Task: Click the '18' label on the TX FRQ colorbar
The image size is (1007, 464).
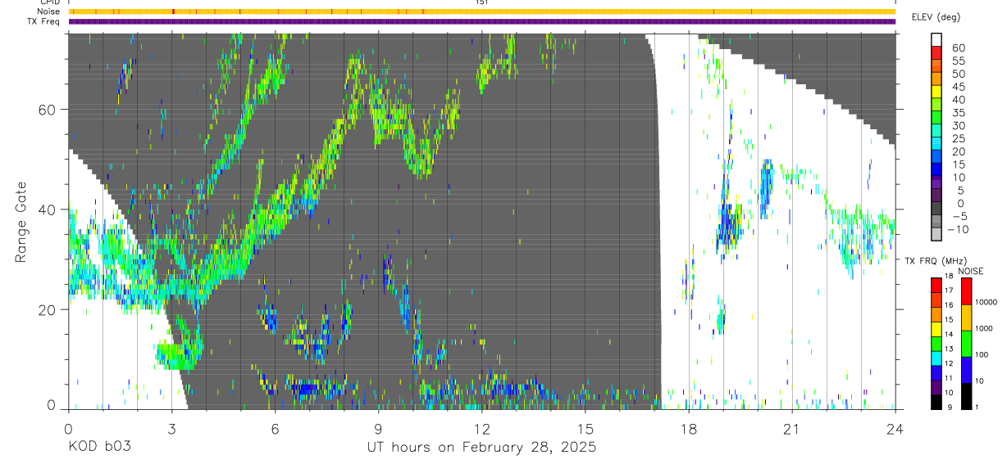Action: click(948, 277)
